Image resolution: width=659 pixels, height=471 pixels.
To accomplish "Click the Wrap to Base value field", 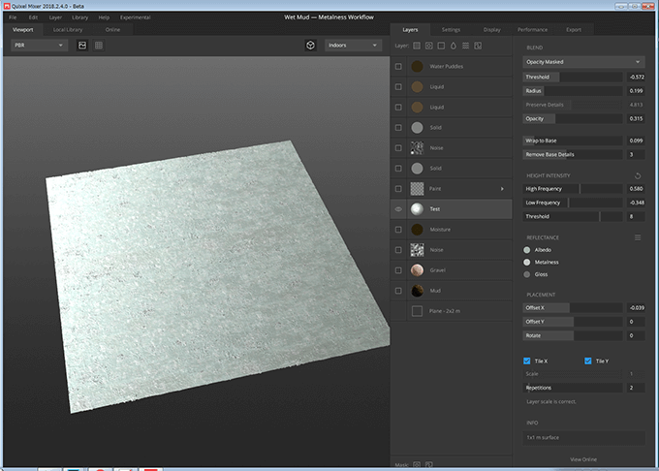I will pyautogui.click(x=636, y=141).
